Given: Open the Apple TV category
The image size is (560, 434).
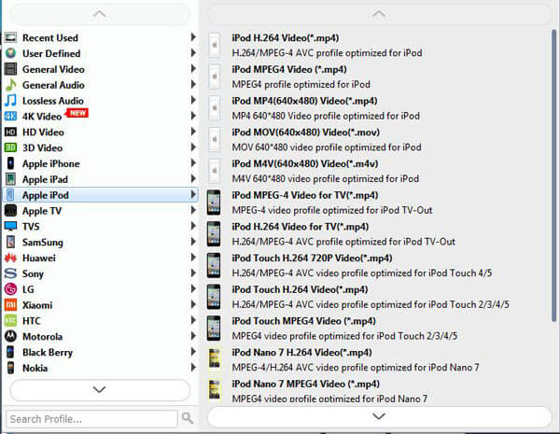Looking at the screenshot, I should 101,211.
